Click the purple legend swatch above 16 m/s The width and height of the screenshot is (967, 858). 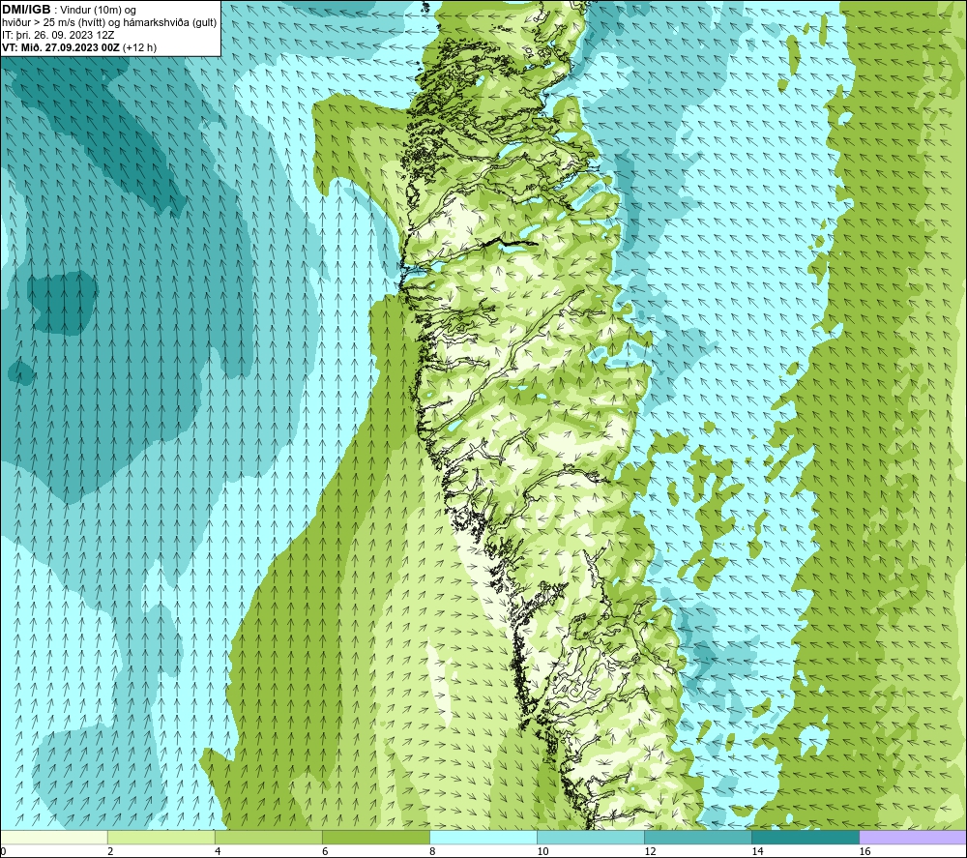pos(914,837)
